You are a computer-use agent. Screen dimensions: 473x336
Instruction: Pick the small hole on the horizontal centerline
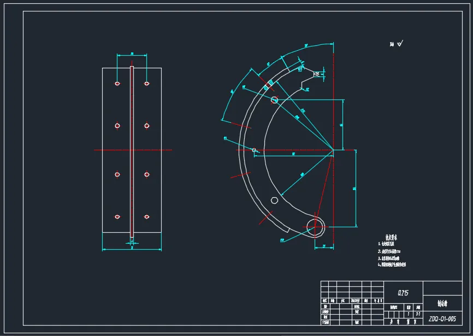point(254,150)
